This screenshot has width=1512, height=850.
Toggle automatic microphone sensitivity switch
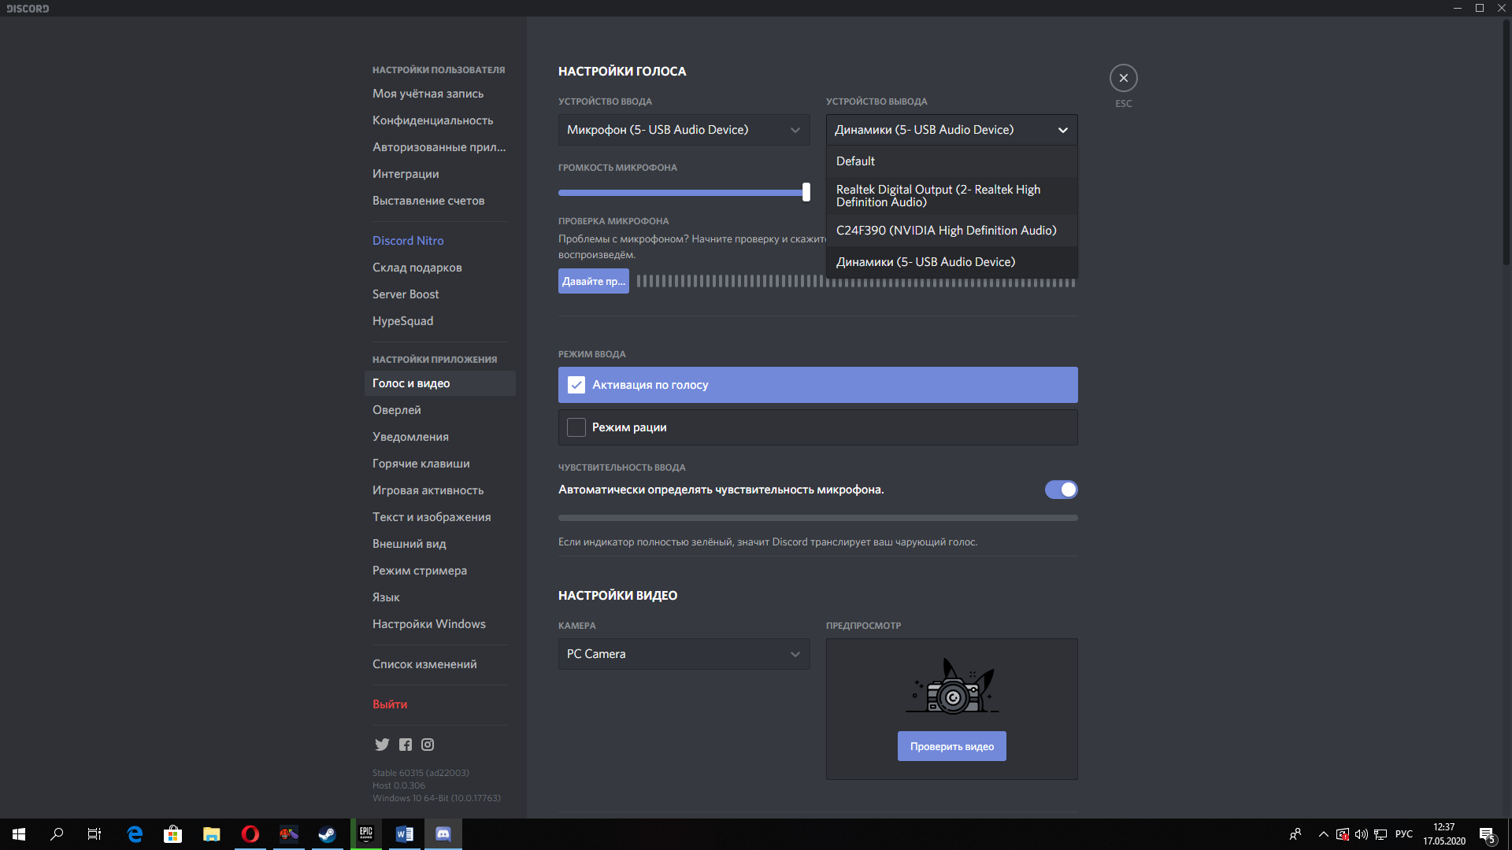coord(1061,490)
